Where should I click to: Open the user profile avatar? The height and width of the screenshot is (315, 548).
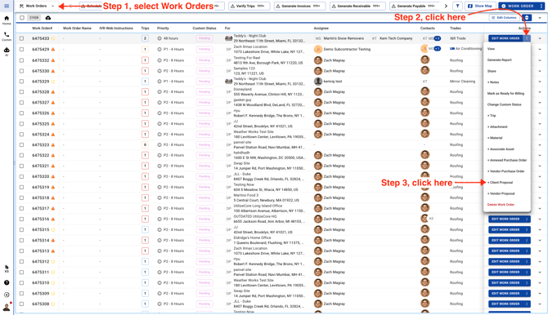tap(7, 307)
